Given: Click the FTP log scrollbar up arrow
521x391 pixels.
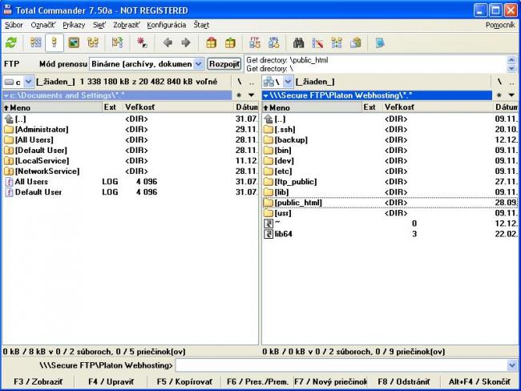Looking at the screenshot, I should [x=511, y=60].
